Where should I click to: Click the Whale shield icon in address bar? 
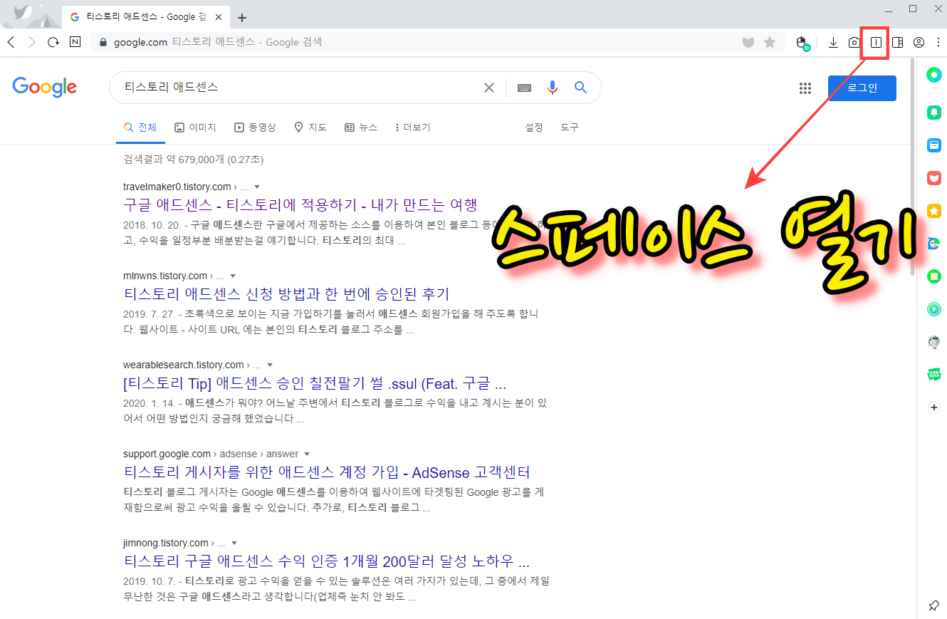748,43
